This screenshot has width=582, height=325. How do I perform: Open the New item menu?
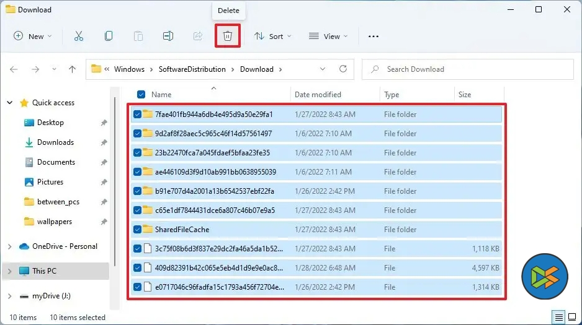[33, 36]
